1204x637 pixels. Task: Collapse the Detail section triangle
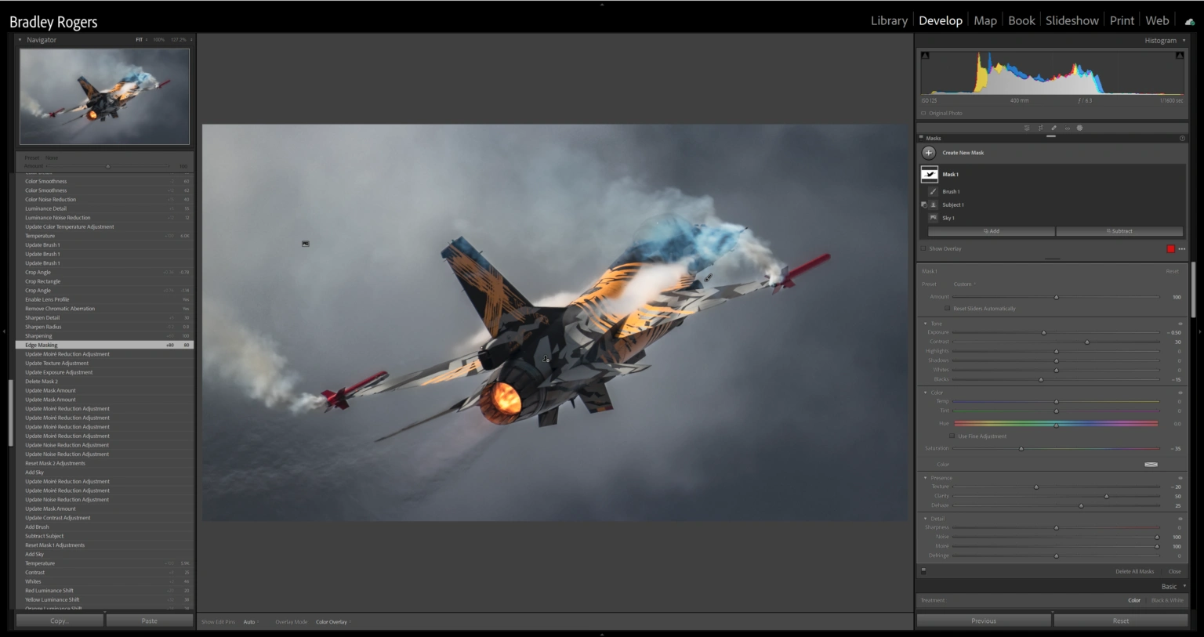[925, 519]
